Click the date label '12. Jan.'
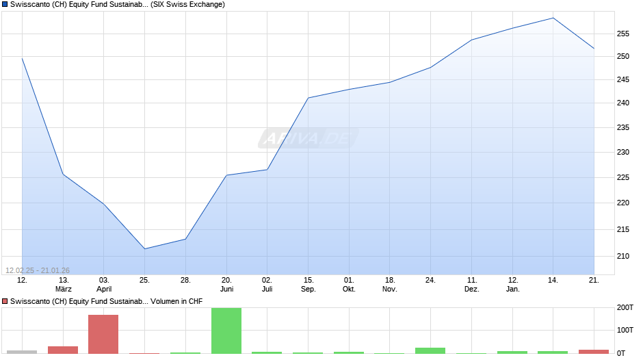 (x=512, y=285)
